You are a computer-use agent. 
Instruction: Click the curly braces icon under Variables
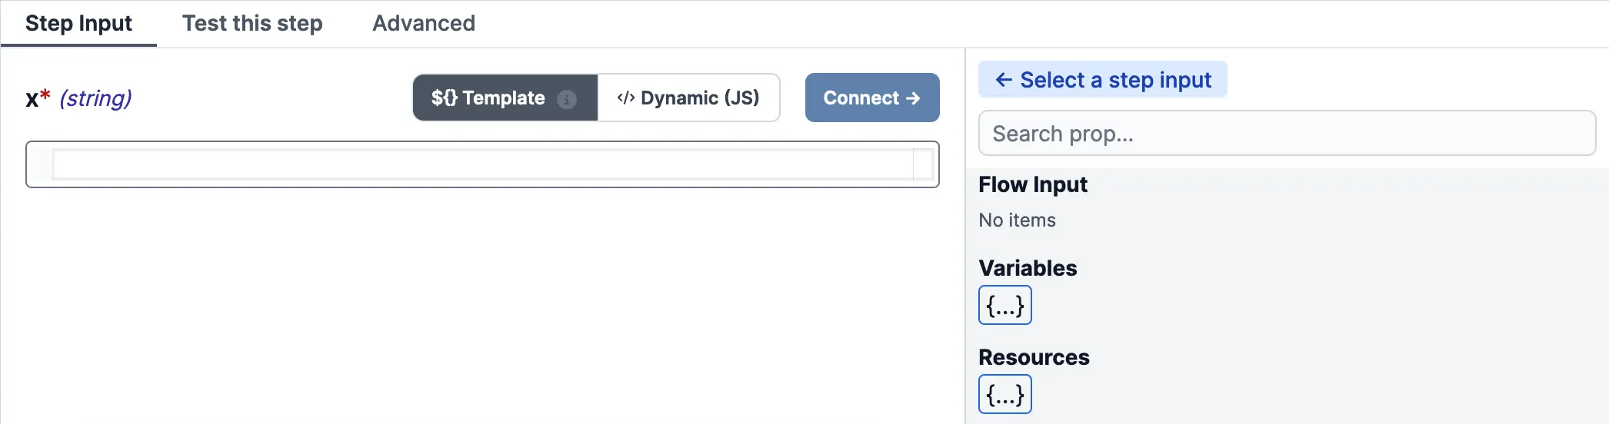[x=1004, y=306]
